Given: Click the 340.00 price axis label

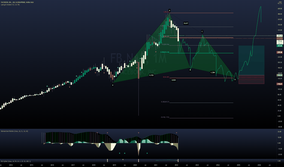Looking at the screenshot, I should point(280,25).
